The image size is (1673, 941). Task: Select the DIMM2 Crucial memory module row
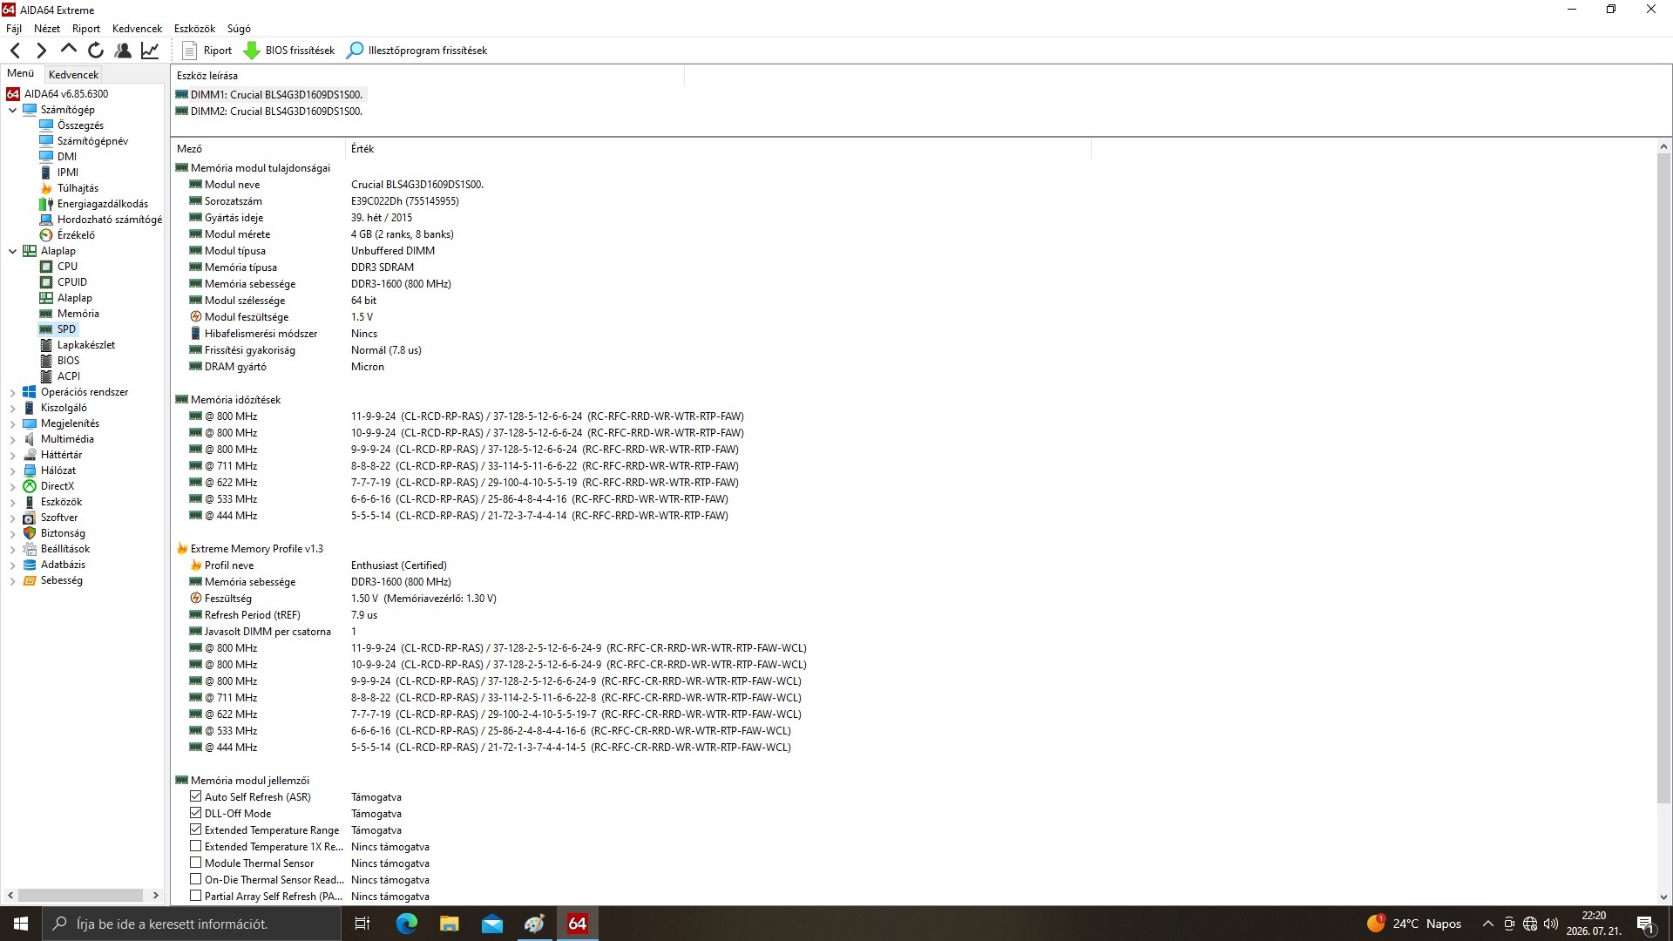click(x=269, y=112)
